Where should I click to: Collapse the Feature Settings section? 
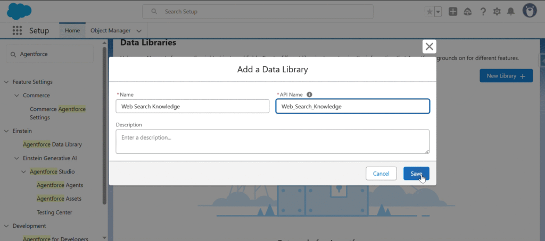pyautogui.click(x=6, y=82)
